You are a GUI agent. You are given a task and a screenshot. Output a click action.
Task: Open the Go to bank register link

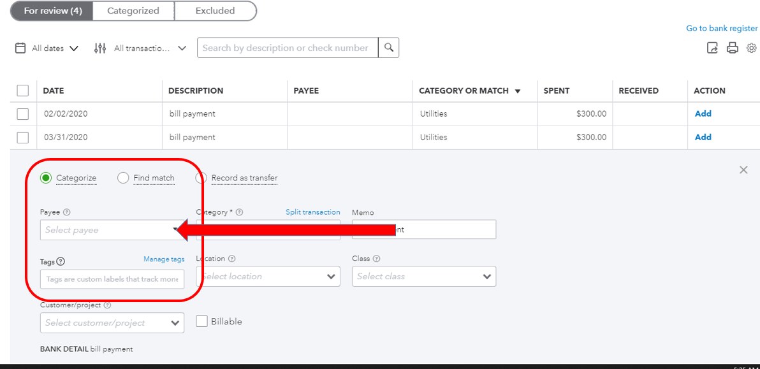pos(722,28)
